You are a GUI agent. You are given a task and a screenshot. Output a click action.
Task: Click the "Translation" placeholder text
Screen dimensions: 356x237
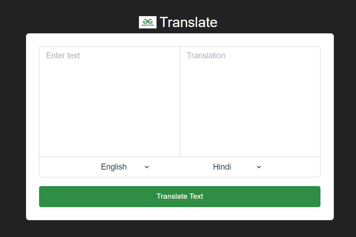pos(206,55)
